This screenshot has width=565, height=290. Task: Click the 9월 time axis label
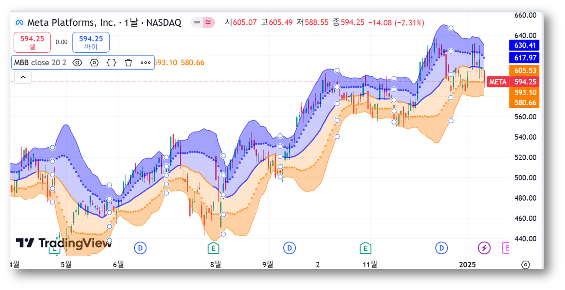click(x=268, y=264)
